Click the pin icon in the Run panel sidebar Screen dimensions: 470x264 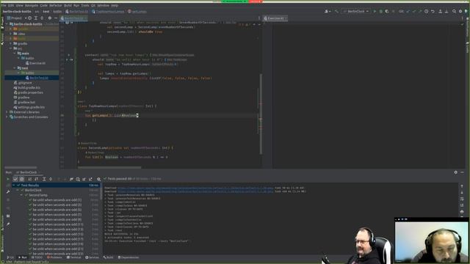pyautogui.click(x=8, y=224)
